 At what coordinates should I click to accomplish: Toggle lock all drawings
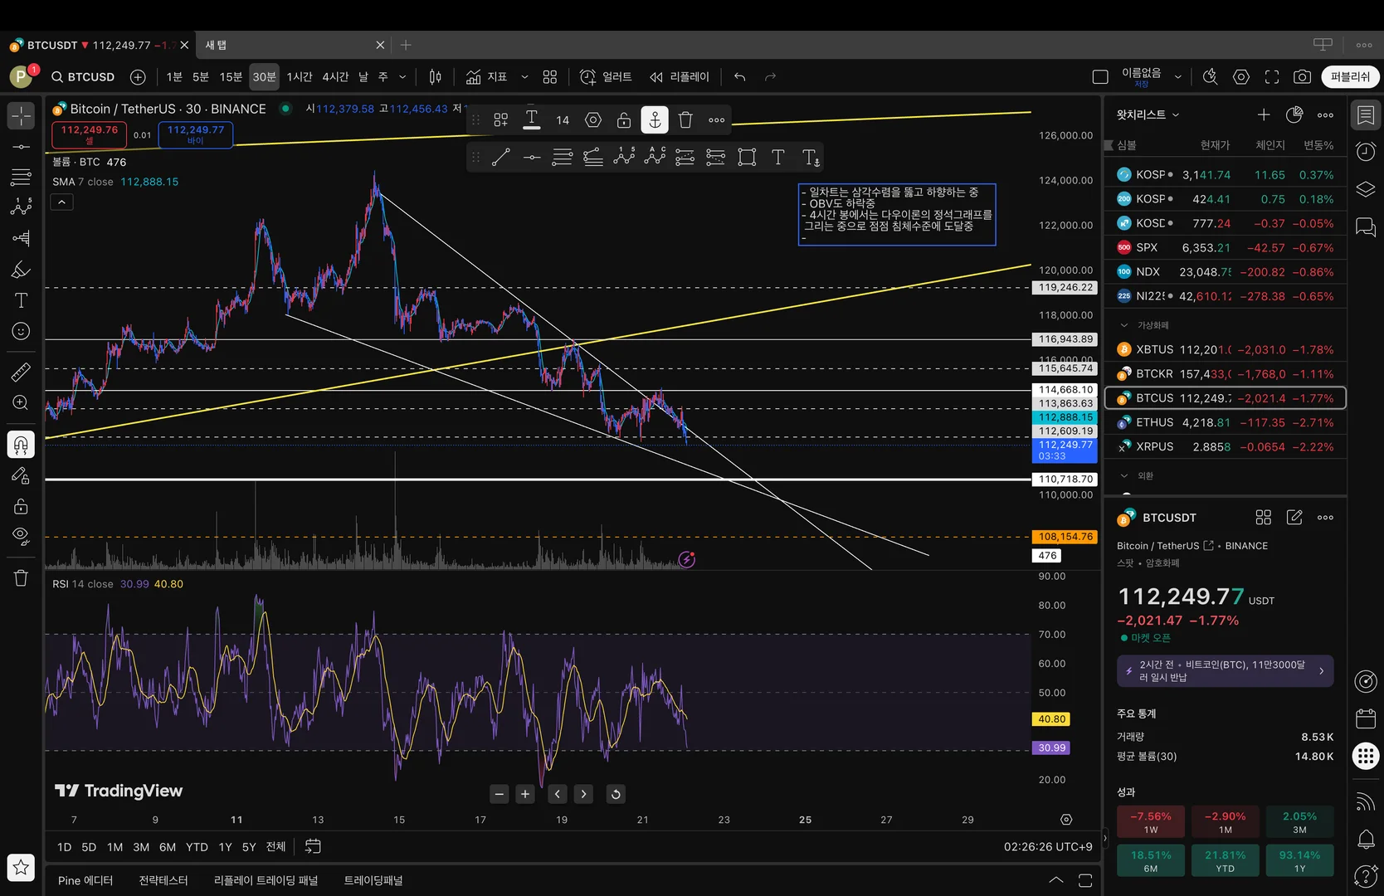click(x=21, y=506)
